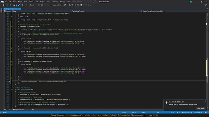Open the View menu
This screenshot has width=209, height=117.
pos(14,2)
